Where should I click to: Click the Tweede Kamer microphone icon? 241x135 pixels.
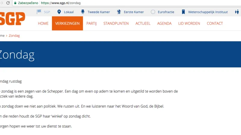pos(83,12)
